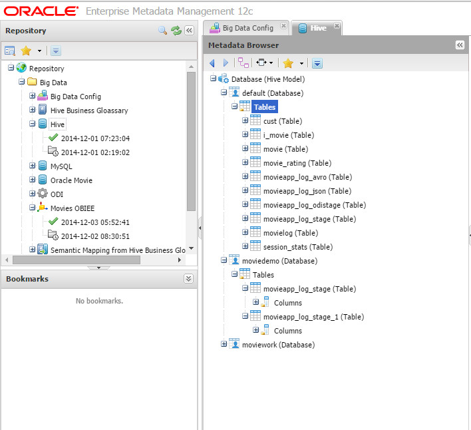The width and height of the screenshot is (471, 430).
Task: Collapse the Hive model node in Repository
Action: (32, 124)
